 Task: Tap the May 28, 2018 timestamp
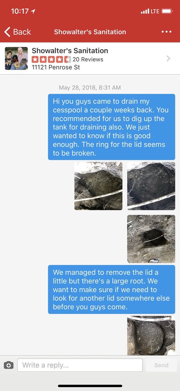pos(90,88)
